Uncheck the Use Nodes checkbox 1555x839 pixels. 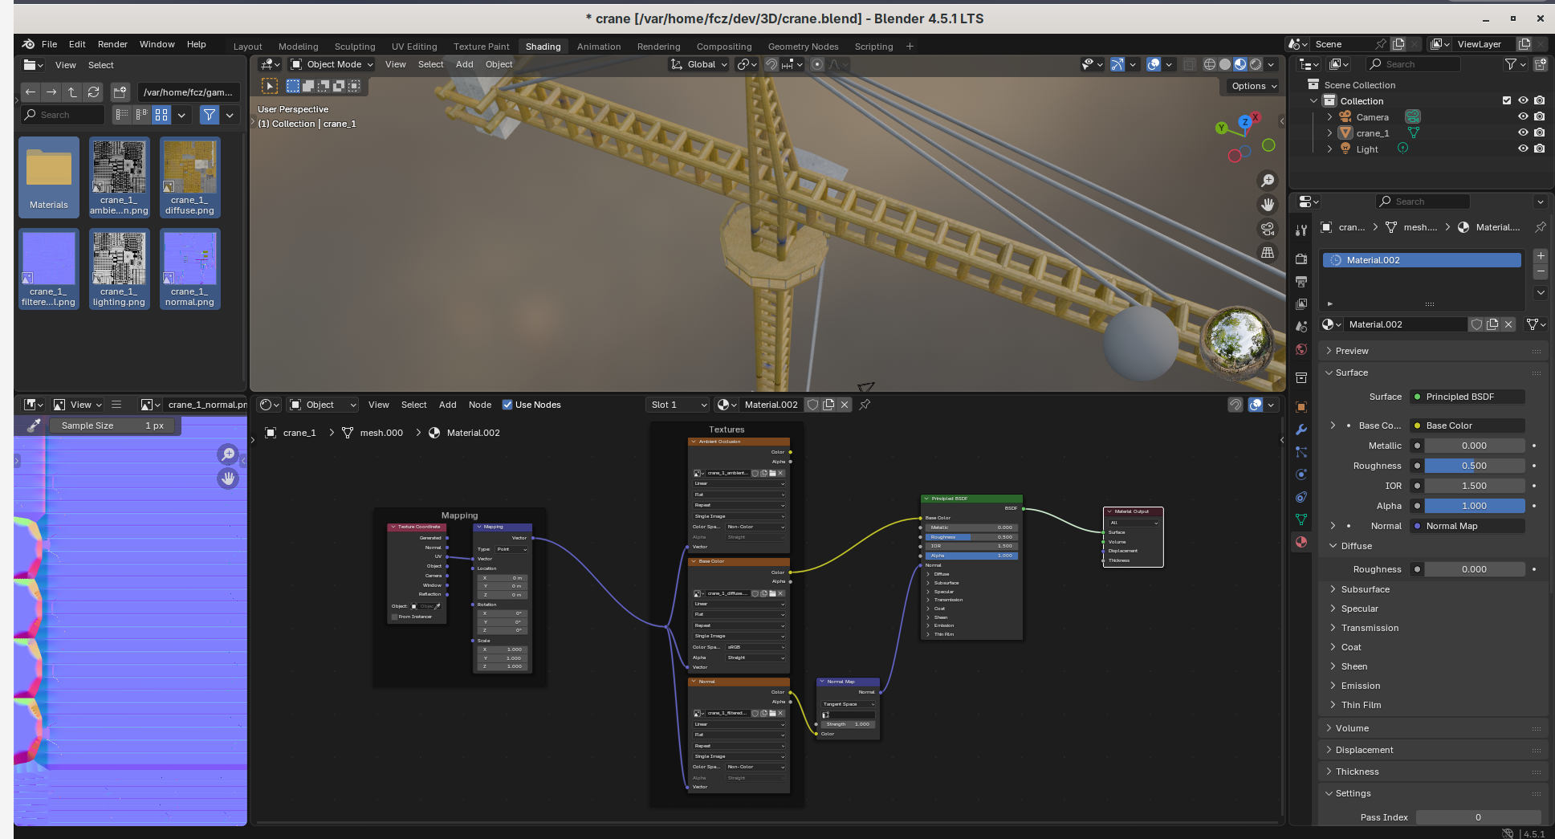(x=507, y=405)
